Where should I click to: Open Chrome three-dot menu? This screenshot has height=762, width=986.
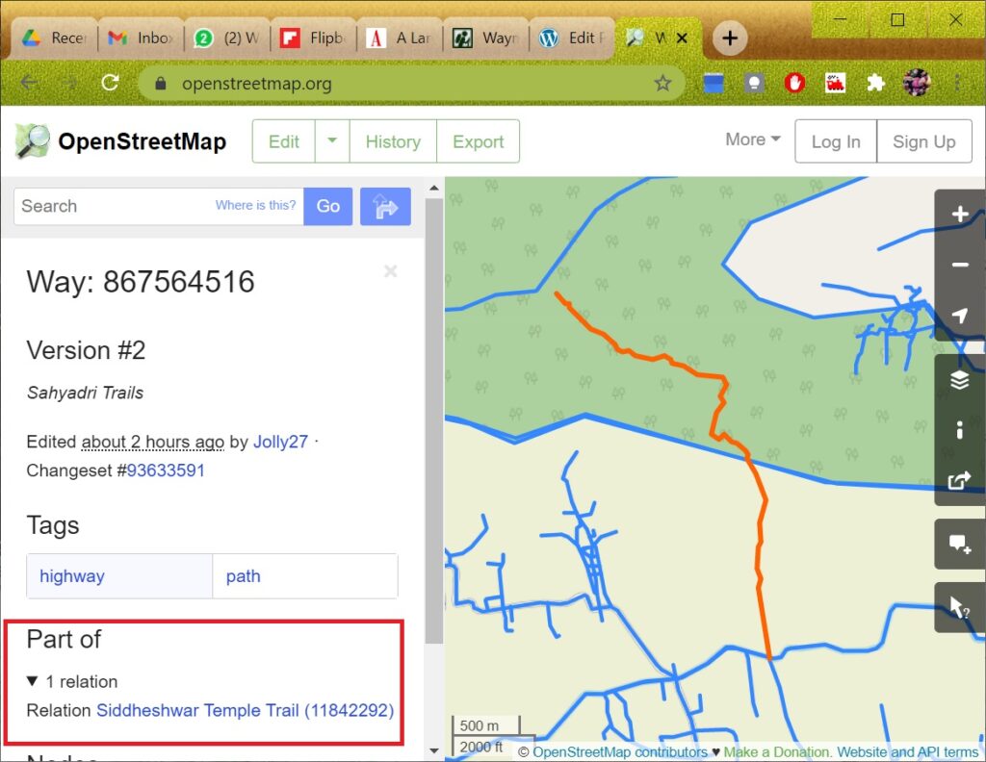956,83
